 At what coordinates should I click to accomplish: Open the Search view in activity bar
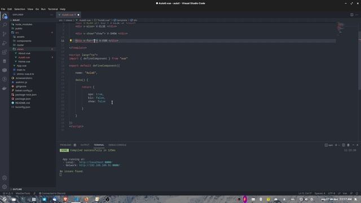[x=5, y=25]
